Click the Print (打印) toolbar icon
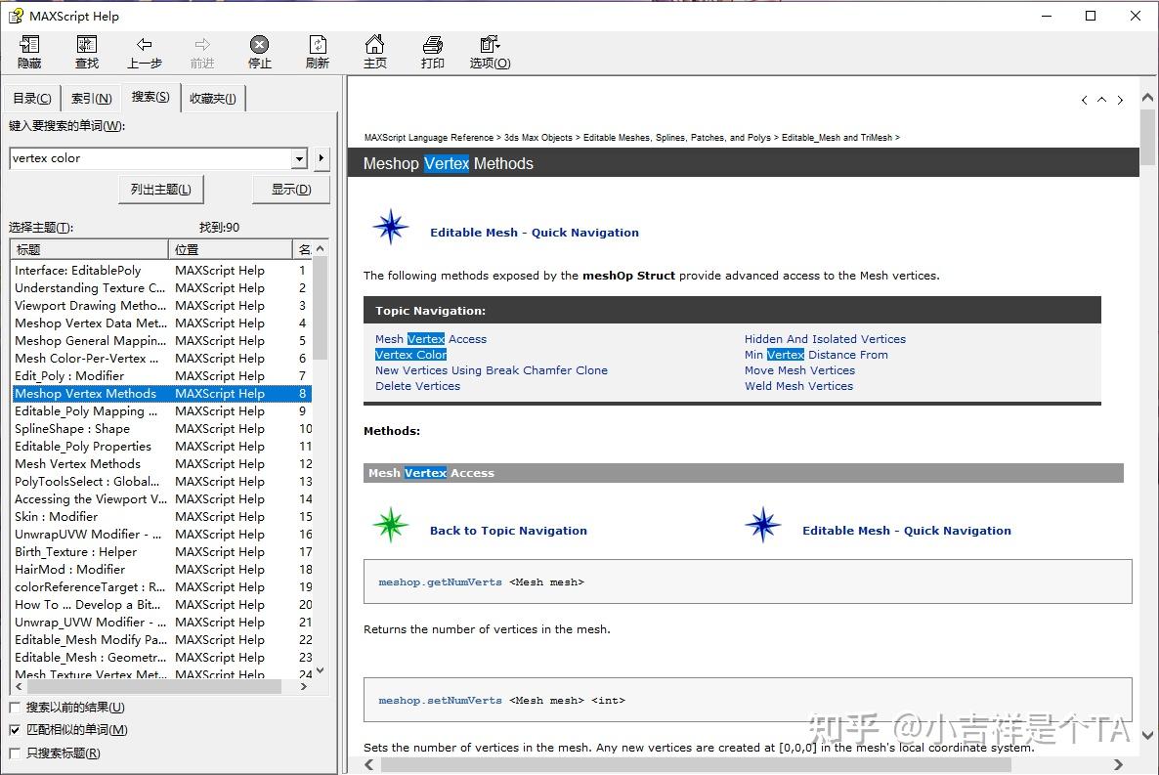This screenshot has height=775, width=1159. click(432, 51)
